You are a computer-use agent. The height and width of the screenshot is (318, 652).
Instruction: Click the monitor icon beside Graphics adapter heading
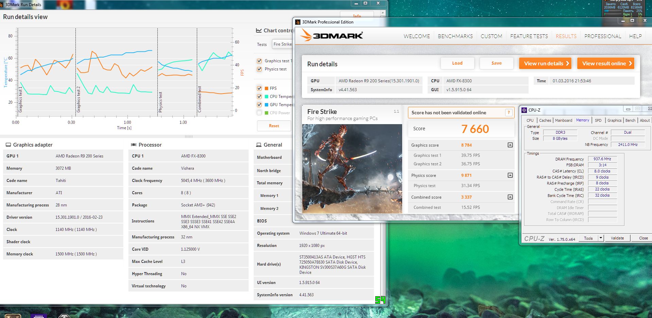8,145
